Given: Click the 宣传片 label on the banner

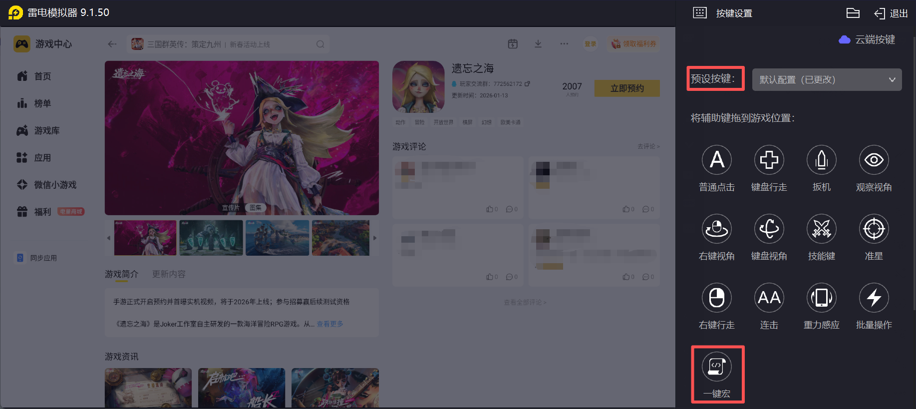Looking at the screenshot, I should (x=231, y=208).
